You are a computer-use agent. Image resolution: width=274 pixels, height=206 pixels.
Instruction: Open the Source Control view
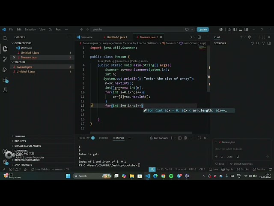click(x=5, y=59)
